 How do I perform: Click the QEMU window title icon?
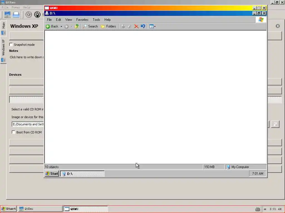coord(47,8)
